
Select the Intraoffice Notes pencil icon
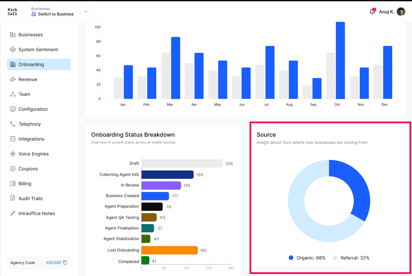13,213
